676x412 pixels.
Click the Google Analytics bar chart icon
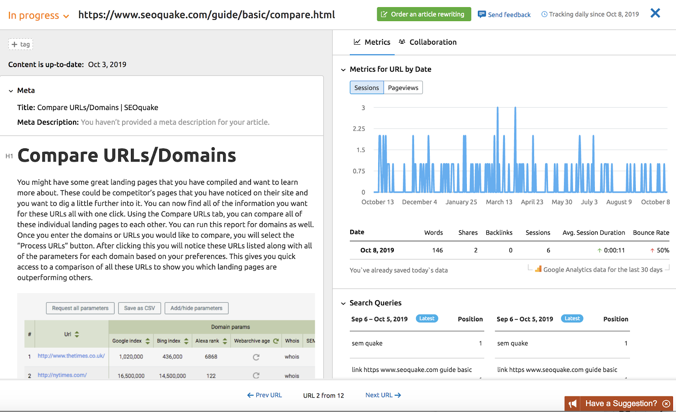538,269
